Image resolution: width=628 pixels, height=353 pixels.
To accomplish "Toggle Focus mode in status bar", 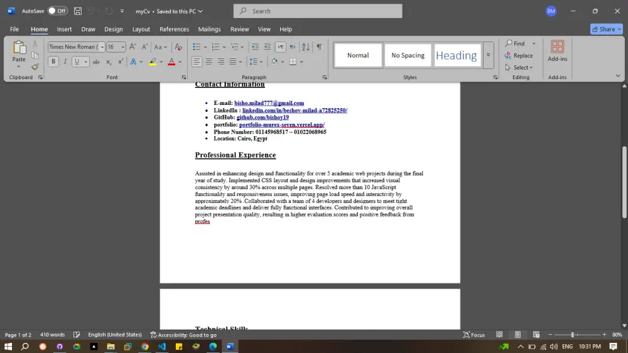I will [474, 335].
